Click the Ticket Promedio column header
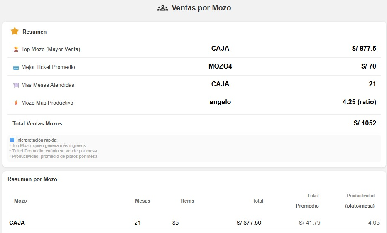Image resolution: width=387 pixels, height=233 pixels. (308, 201)
